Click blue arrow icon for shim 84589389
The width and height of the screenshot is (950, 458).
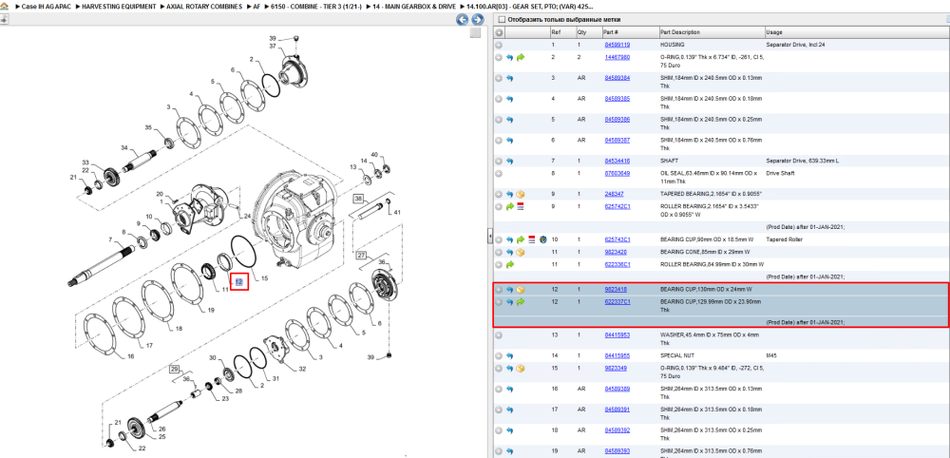click(509, 389)
